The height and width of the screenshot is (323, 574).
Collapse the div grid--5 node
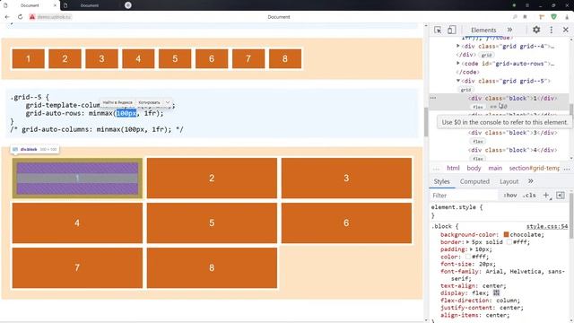tap(458, 81)
